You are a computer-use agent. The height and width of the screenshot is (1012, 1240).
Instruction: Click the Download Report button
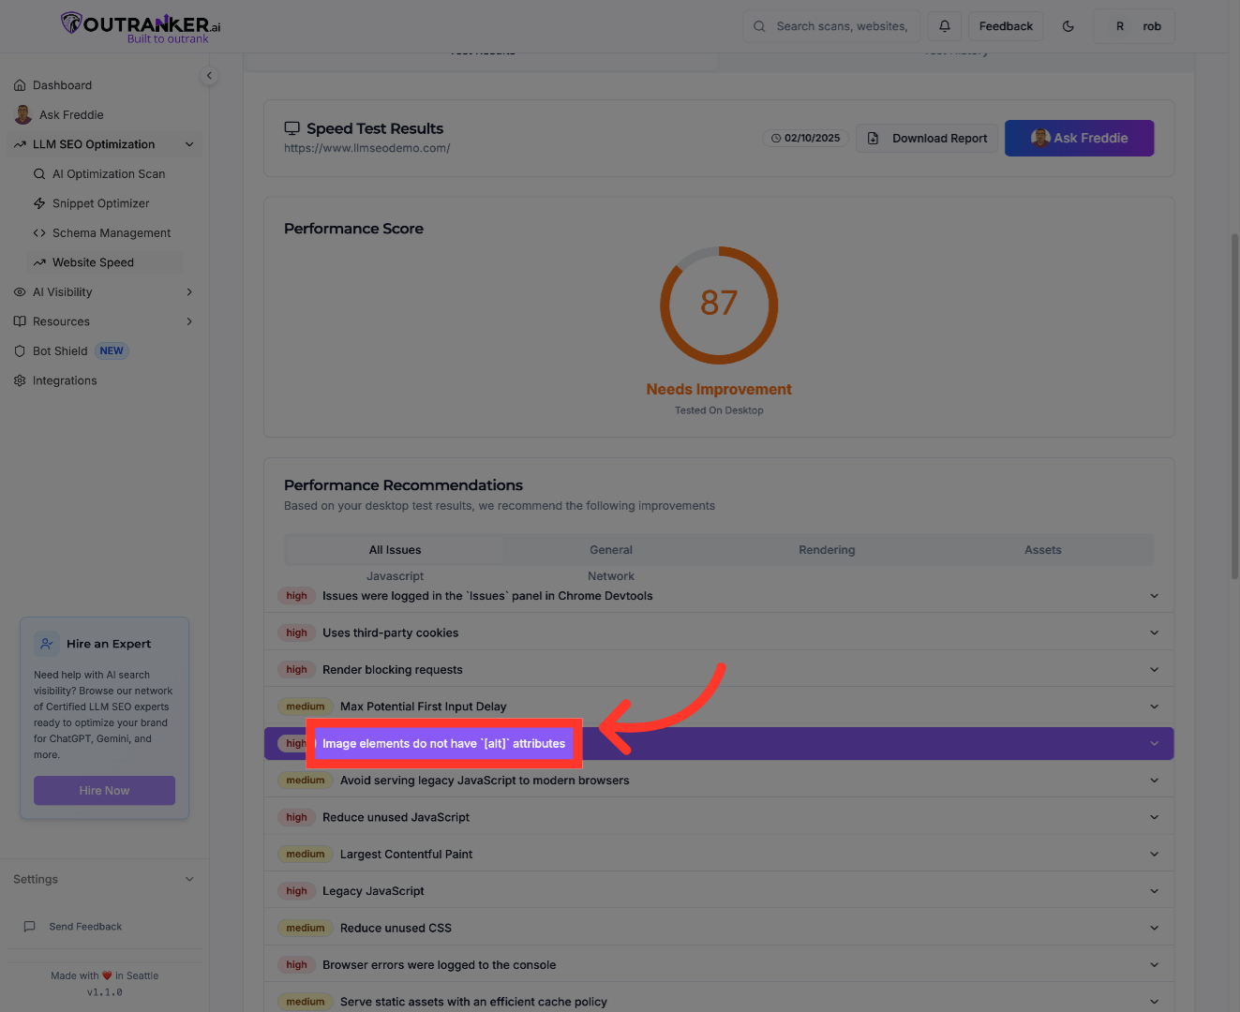(x=927, y=139)
